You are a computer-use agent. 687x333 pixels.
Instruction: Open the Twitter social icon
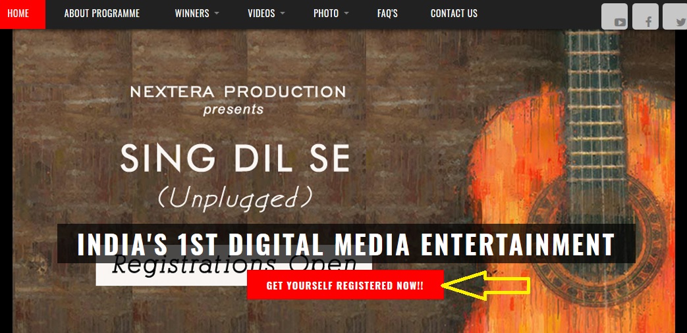675,16
